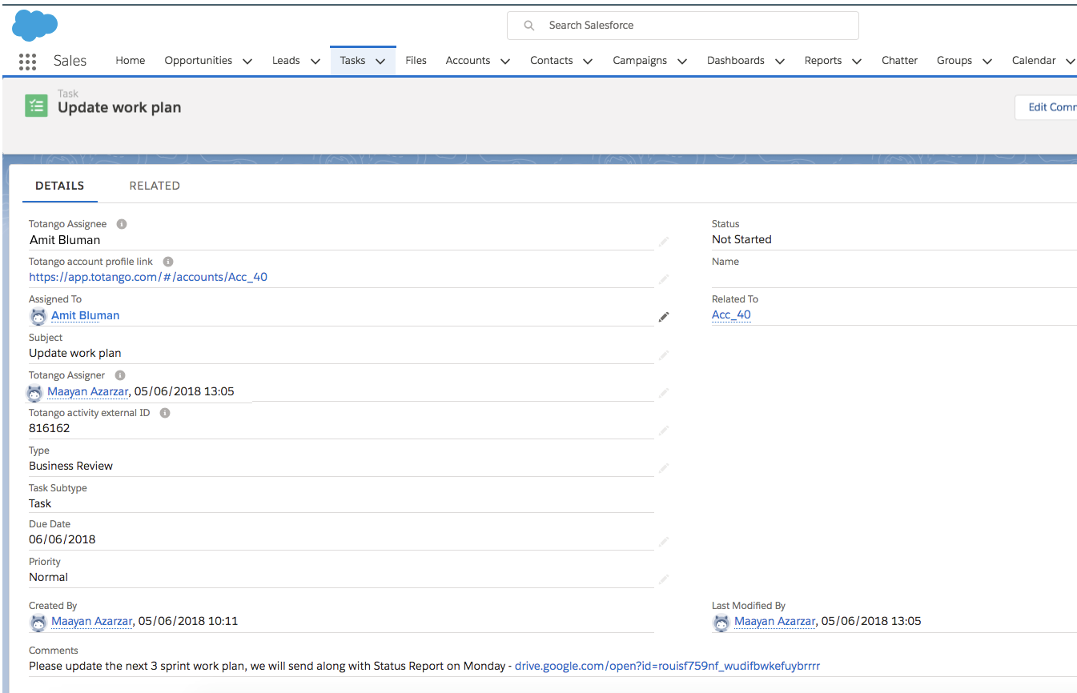Click the Not Started status value
Image resolution: width=1077 pixels, height=693 pixels.
tap(741, 240)
